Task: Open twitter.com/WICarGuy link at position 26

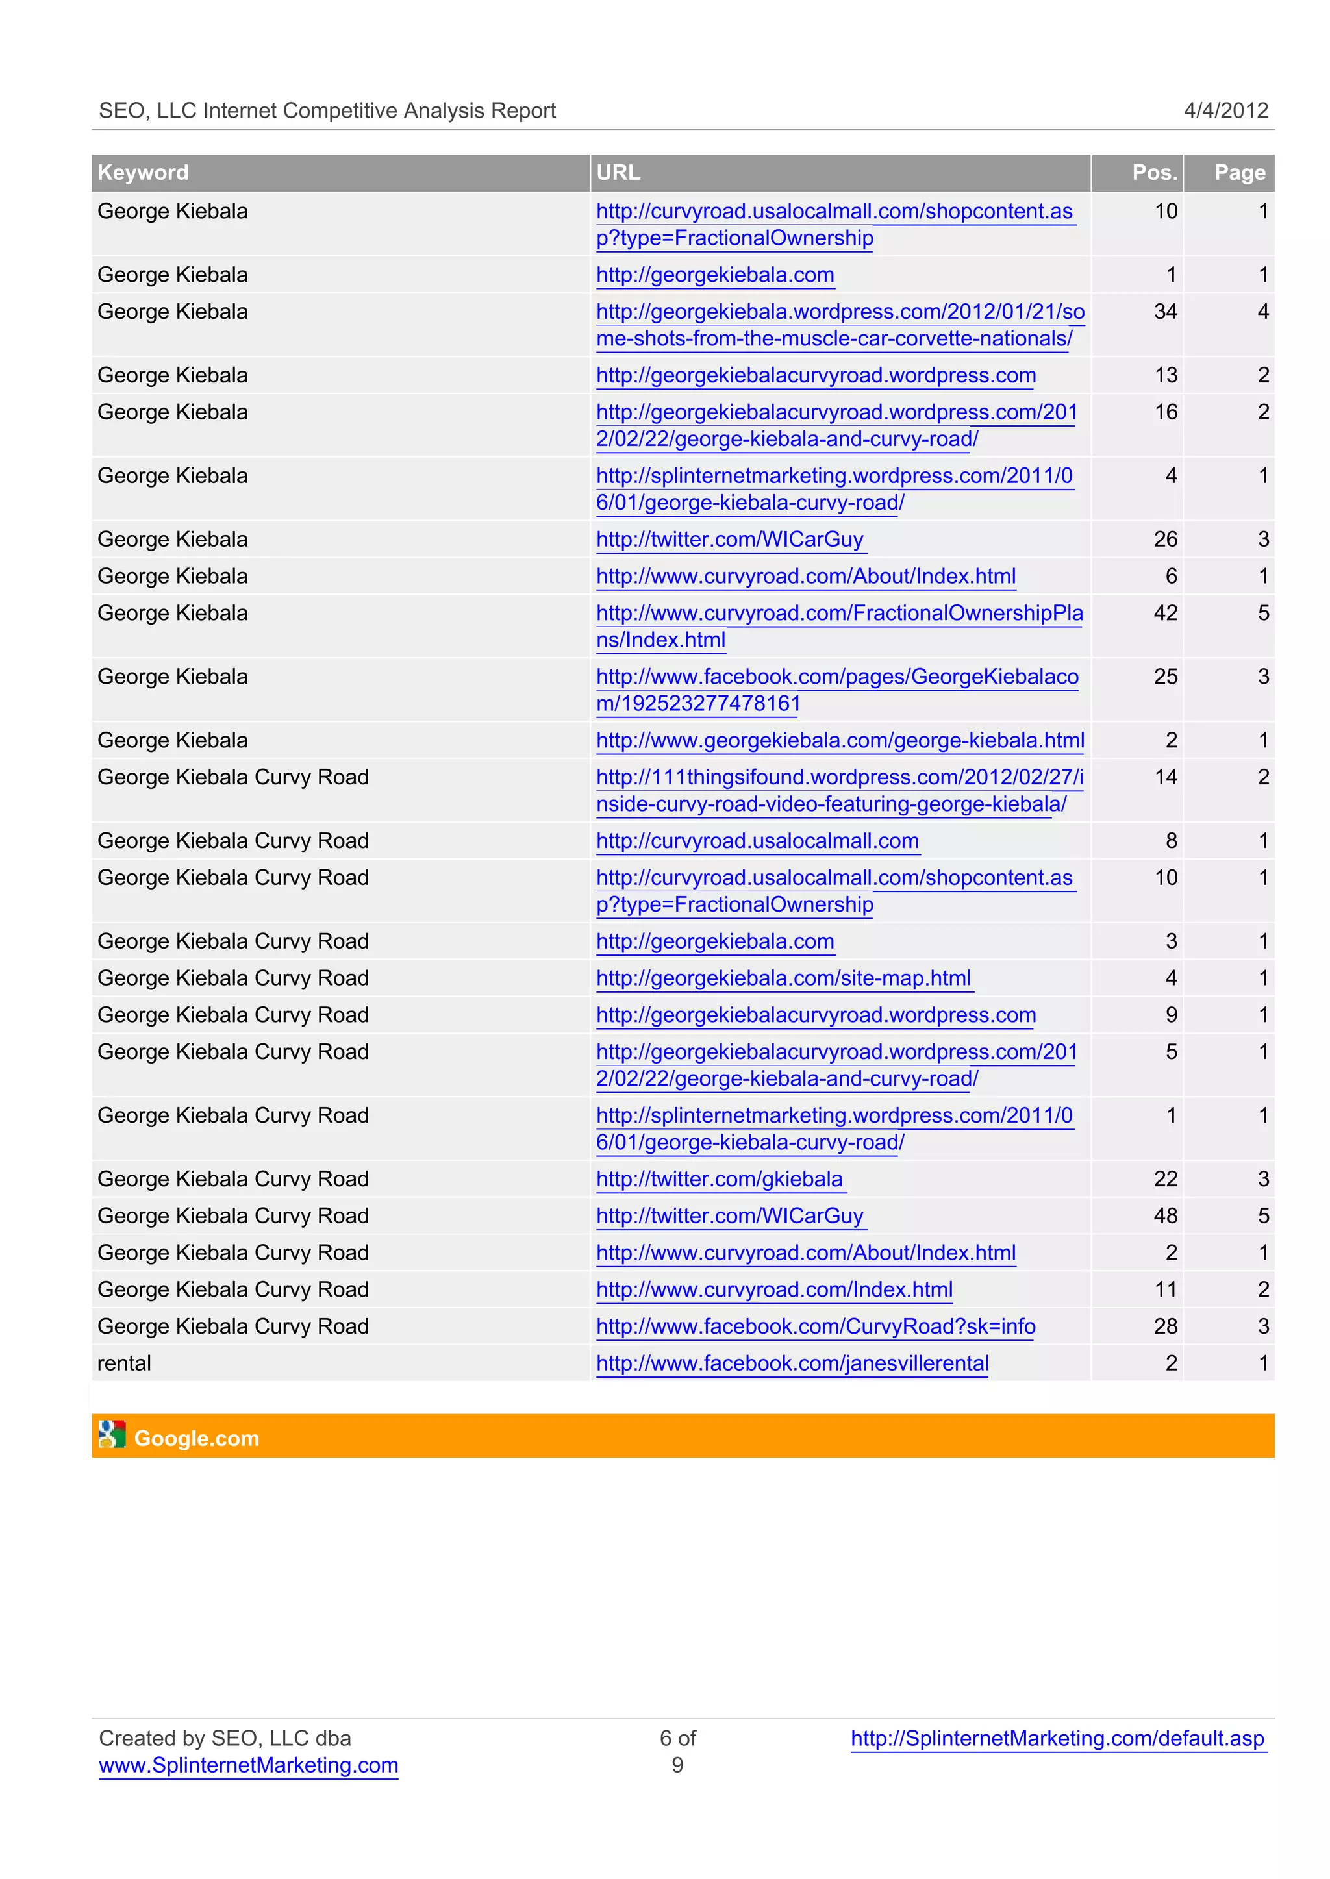Action: click(x=730, y=540)
